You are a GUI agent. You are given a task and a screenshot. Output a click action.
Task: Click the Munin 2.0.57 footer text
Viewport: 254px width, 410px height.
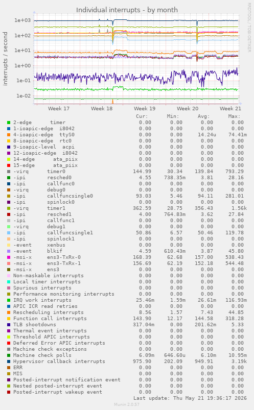coord(127,404)
